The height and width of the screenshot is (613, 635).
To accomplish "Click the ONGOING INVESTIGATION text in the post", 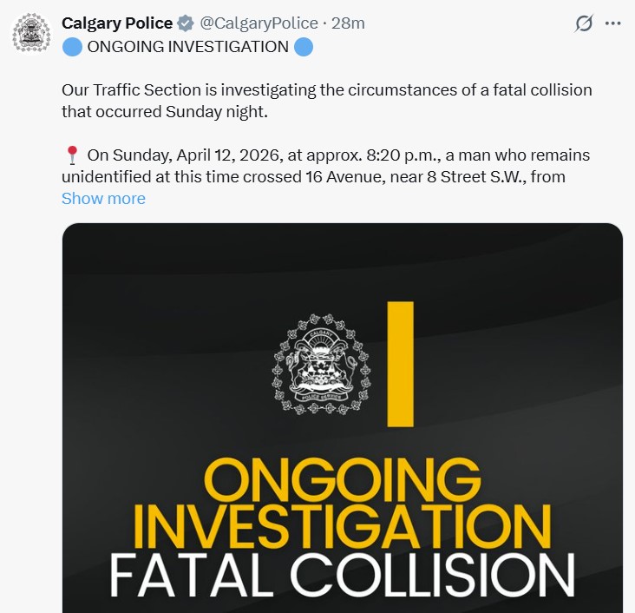I will (x=187, y=47).
